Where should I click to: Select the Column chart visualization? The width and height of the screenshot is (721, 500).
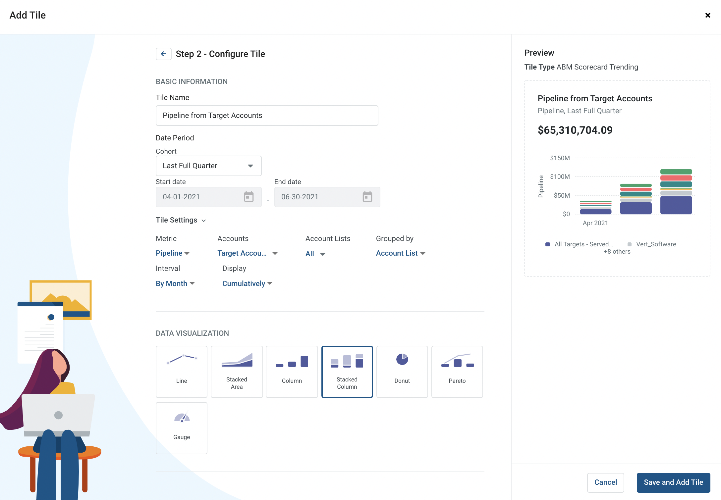292,372
